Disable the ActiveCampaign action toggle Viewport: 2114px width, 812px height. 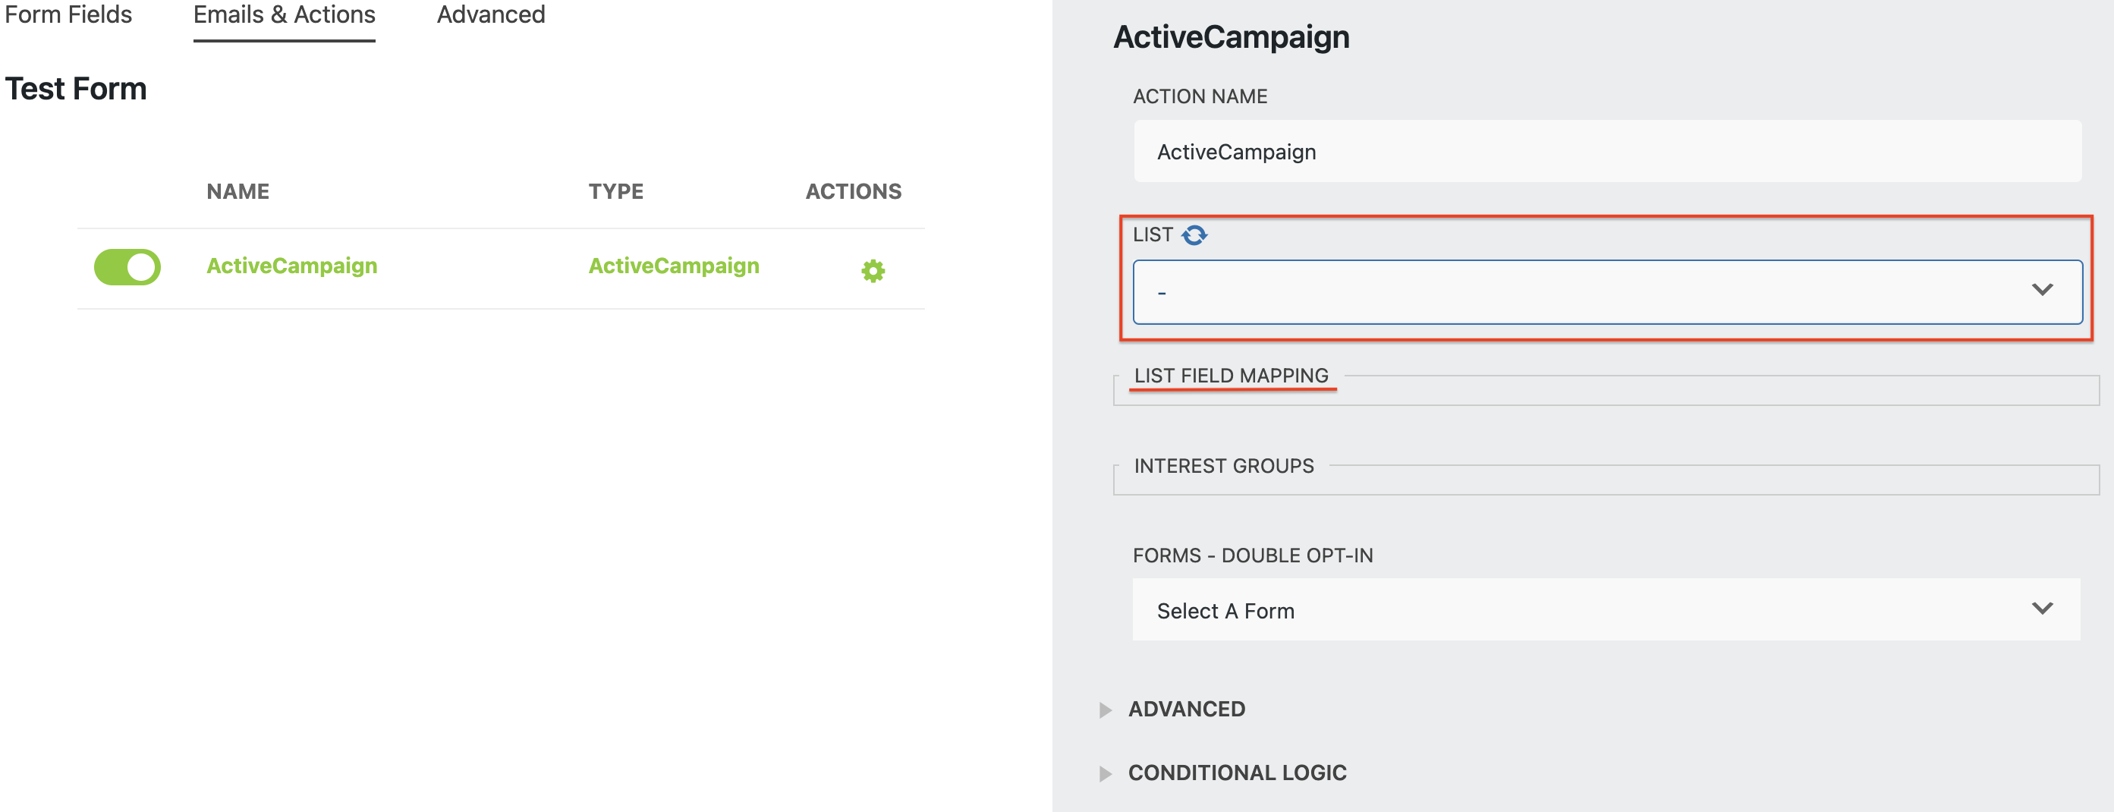pos(127,266)
